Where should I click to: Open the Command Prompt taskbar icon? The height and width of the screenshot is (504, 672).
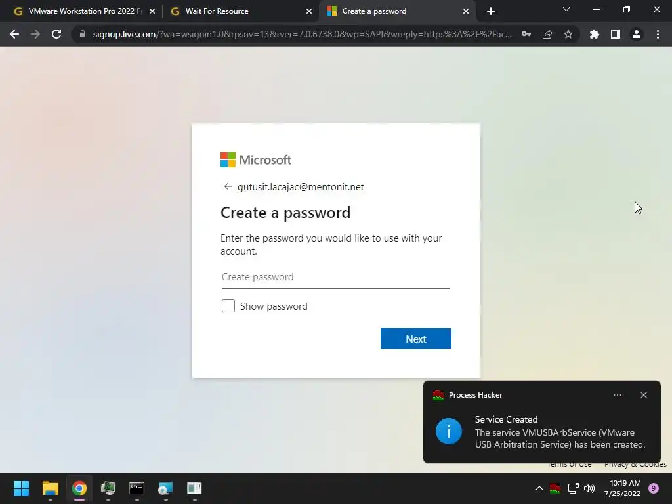(136, 488)
